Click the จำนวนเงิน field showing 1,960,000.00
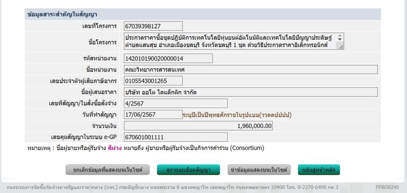Viewport: 407px width, 193px height. [x=198, y=126]
